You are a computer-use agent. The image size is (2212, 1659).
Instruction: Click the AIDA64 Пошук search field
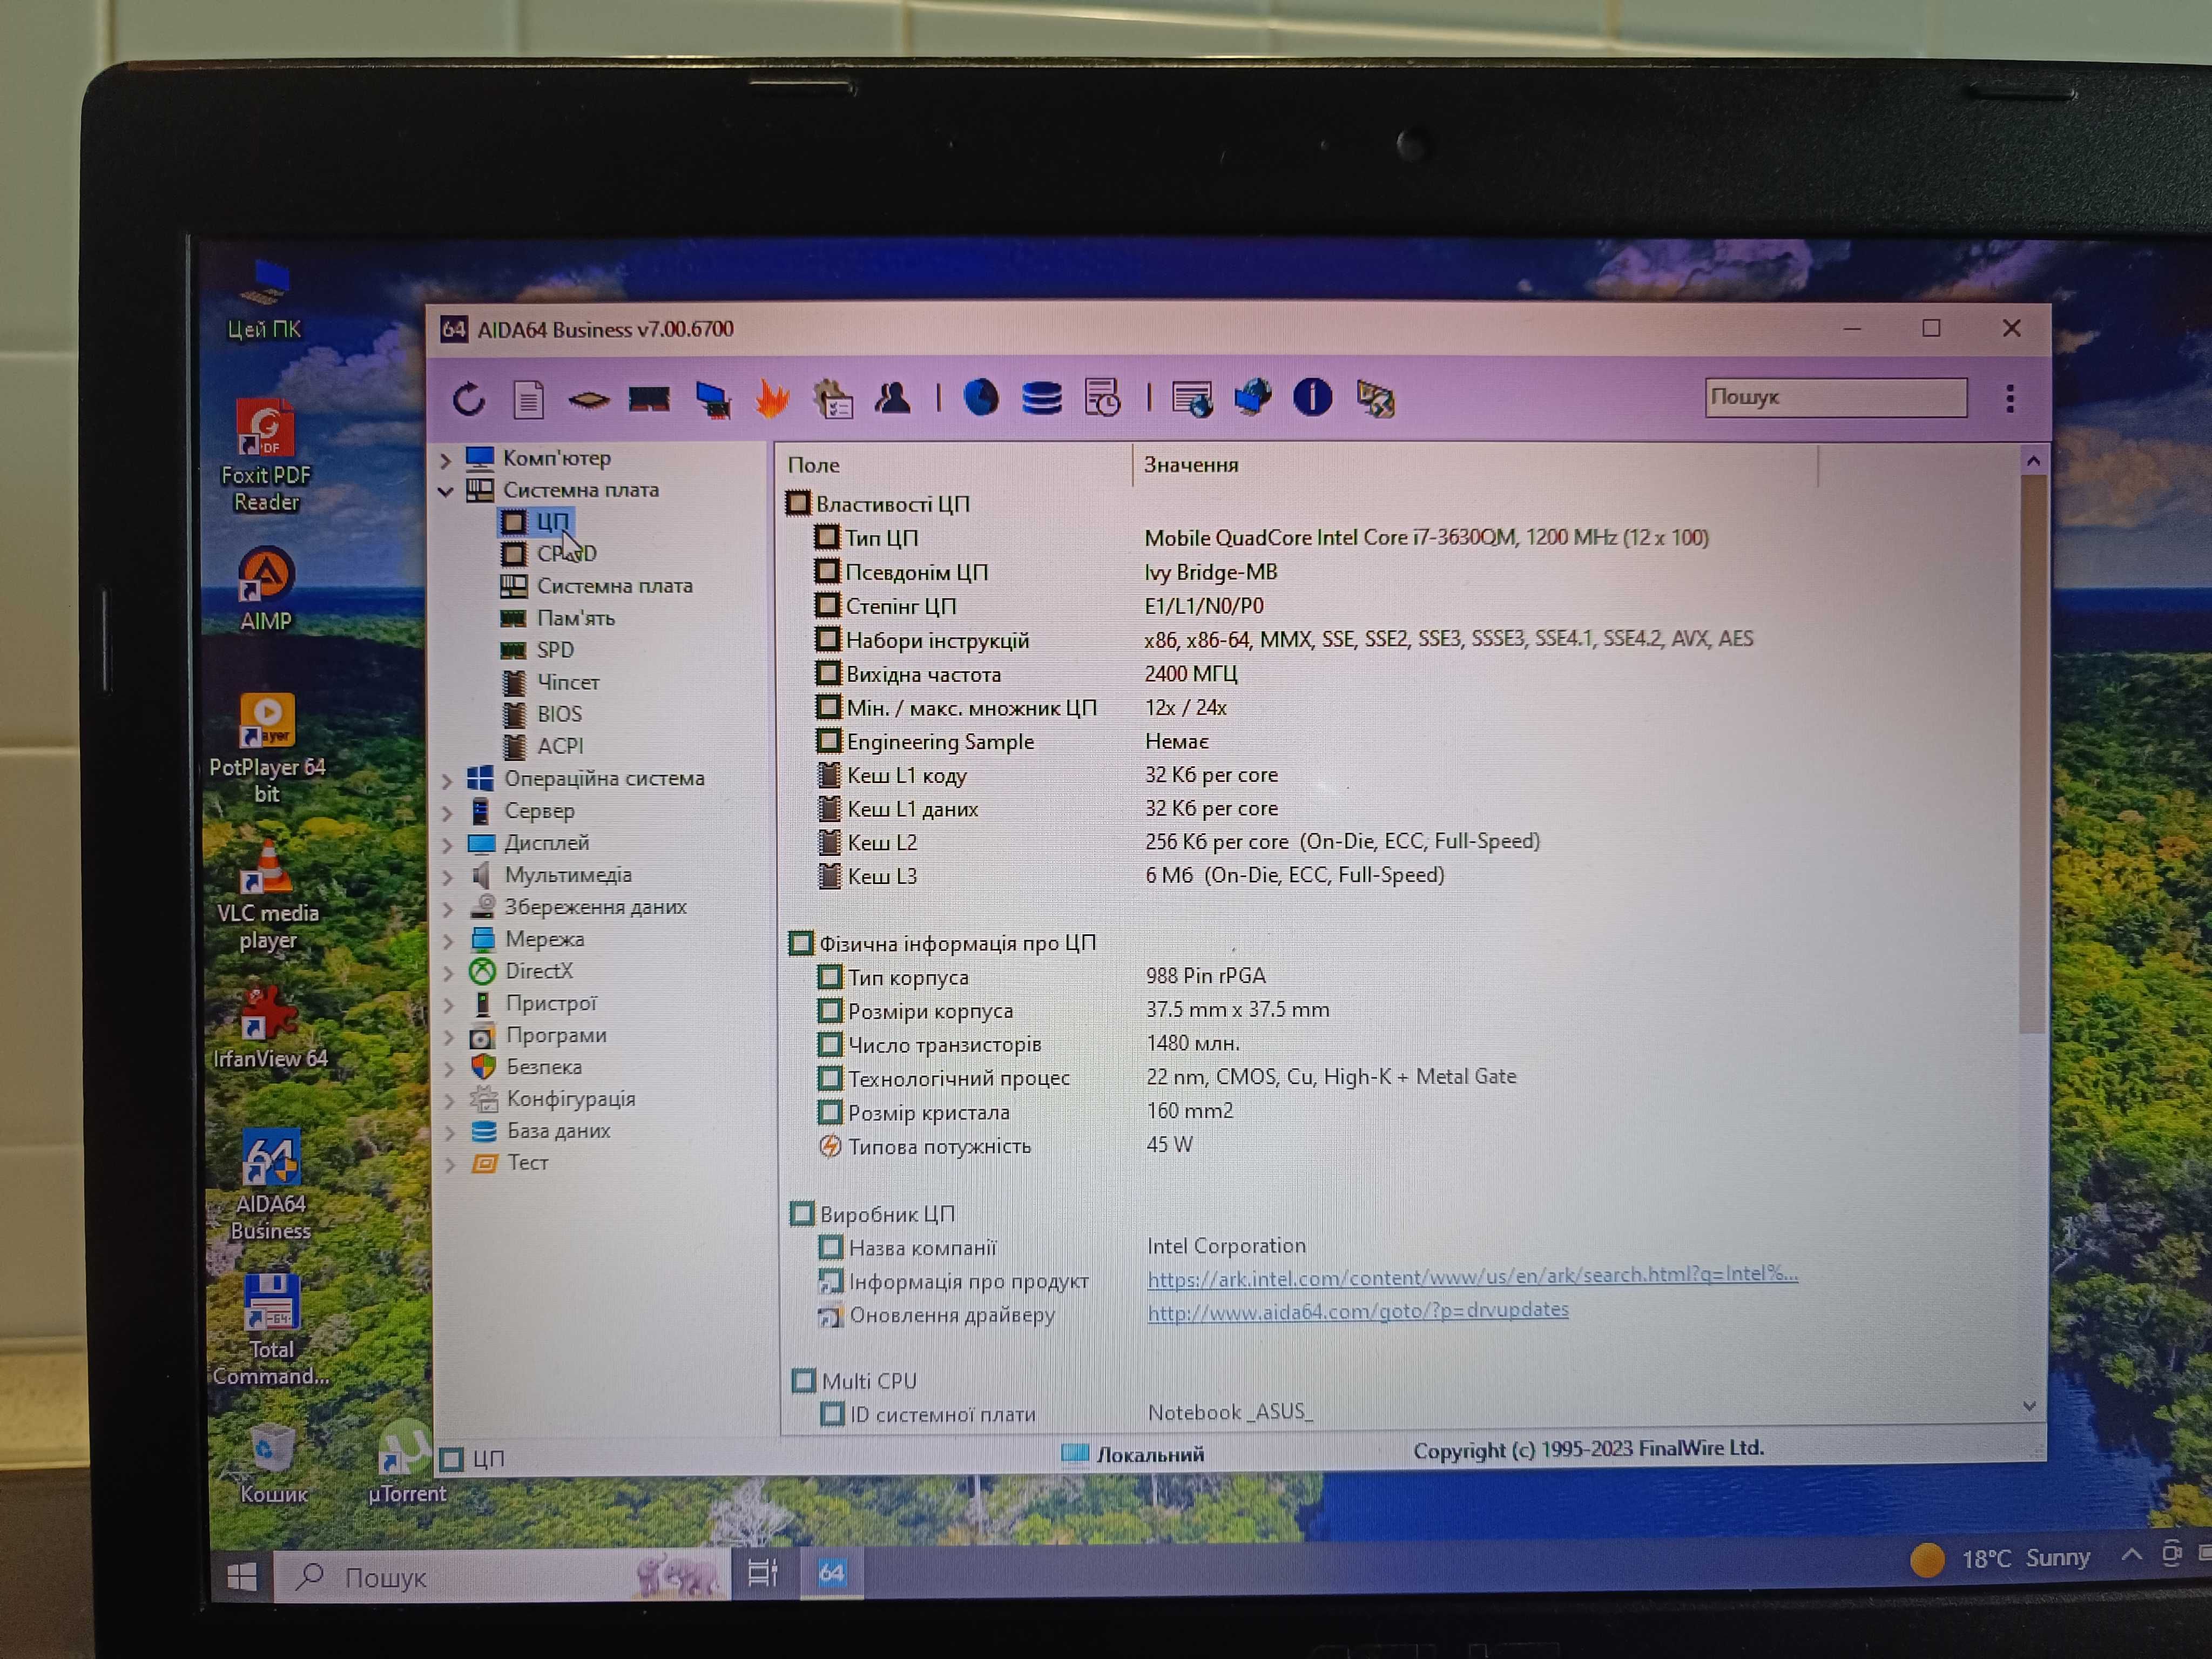(x=1835, y=397)
